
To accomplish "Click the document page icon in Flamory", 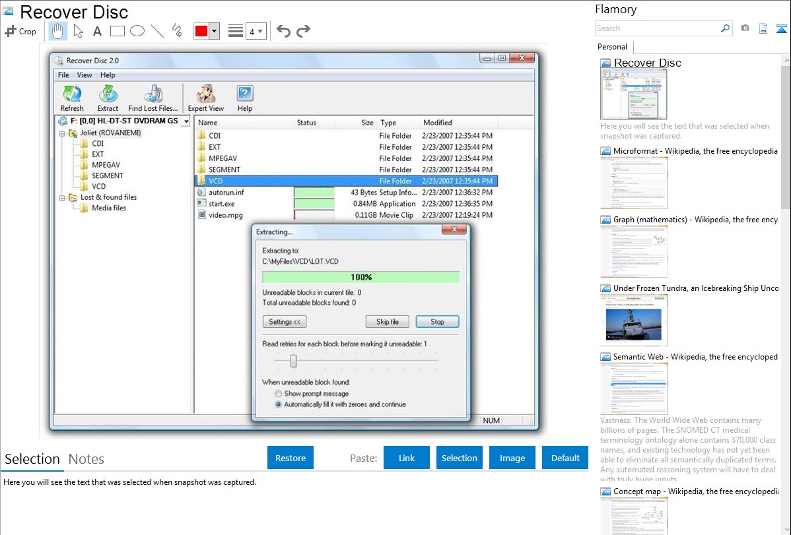I will tap(763, 29).
